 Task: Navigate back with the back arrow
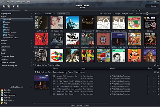coord(36,13)
